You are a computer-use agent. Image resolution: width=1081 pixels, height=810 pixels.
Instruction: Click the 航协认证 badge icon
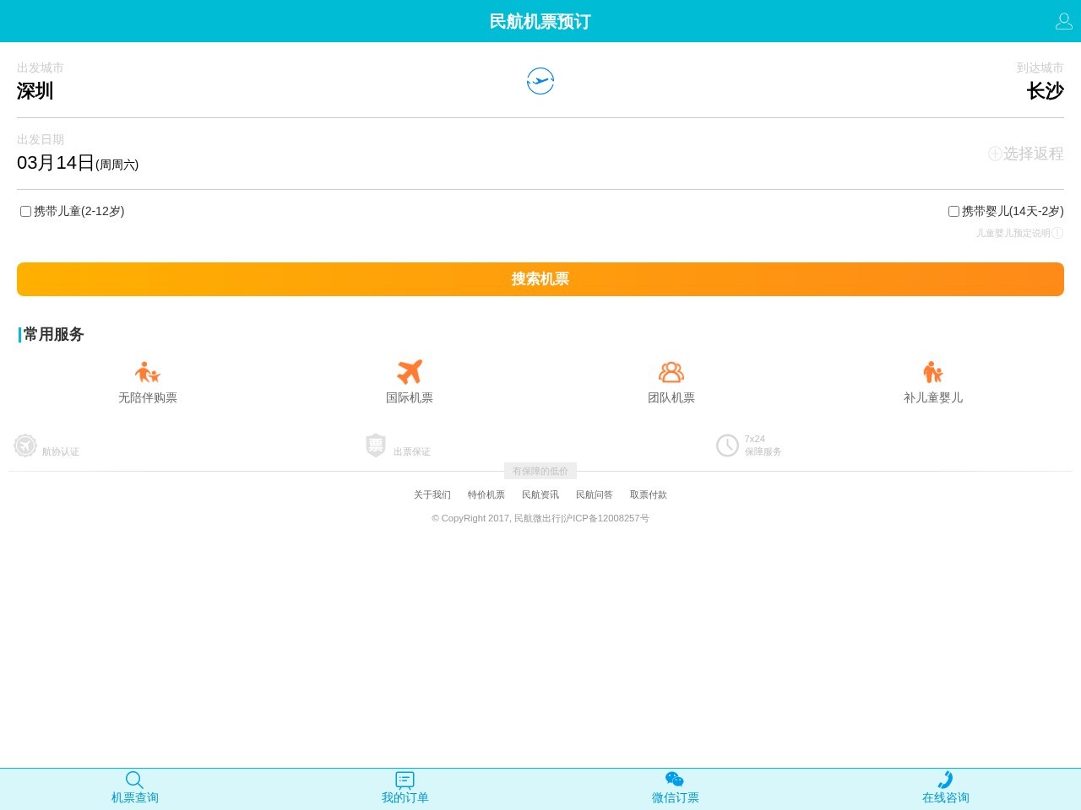click(25, 445)
